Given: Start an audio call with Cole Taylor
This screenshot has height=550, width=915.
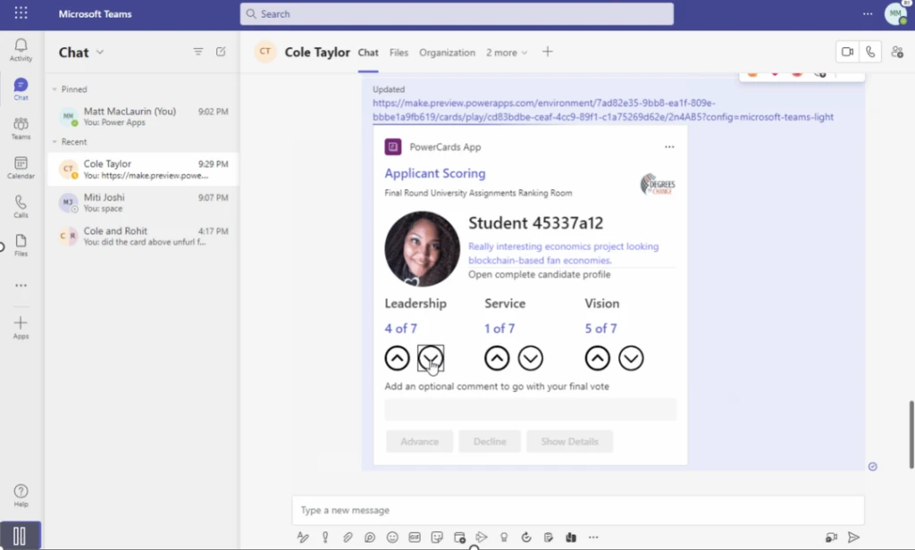Looking at the screenshot, I should (x=870, y=52).
